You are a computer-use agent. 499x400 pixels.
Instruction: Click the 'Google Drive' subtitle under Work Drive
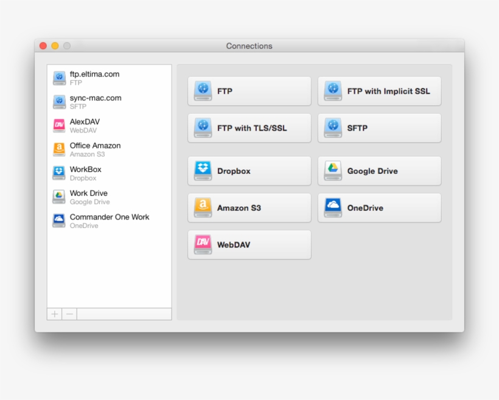89,202
